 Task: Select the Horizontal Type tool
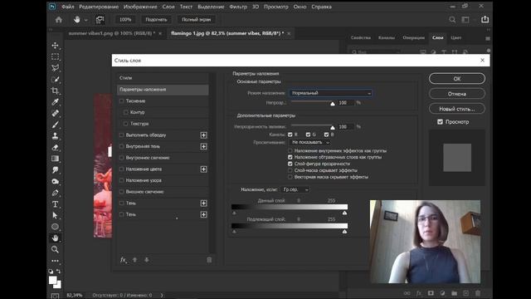tap(56, 204)
